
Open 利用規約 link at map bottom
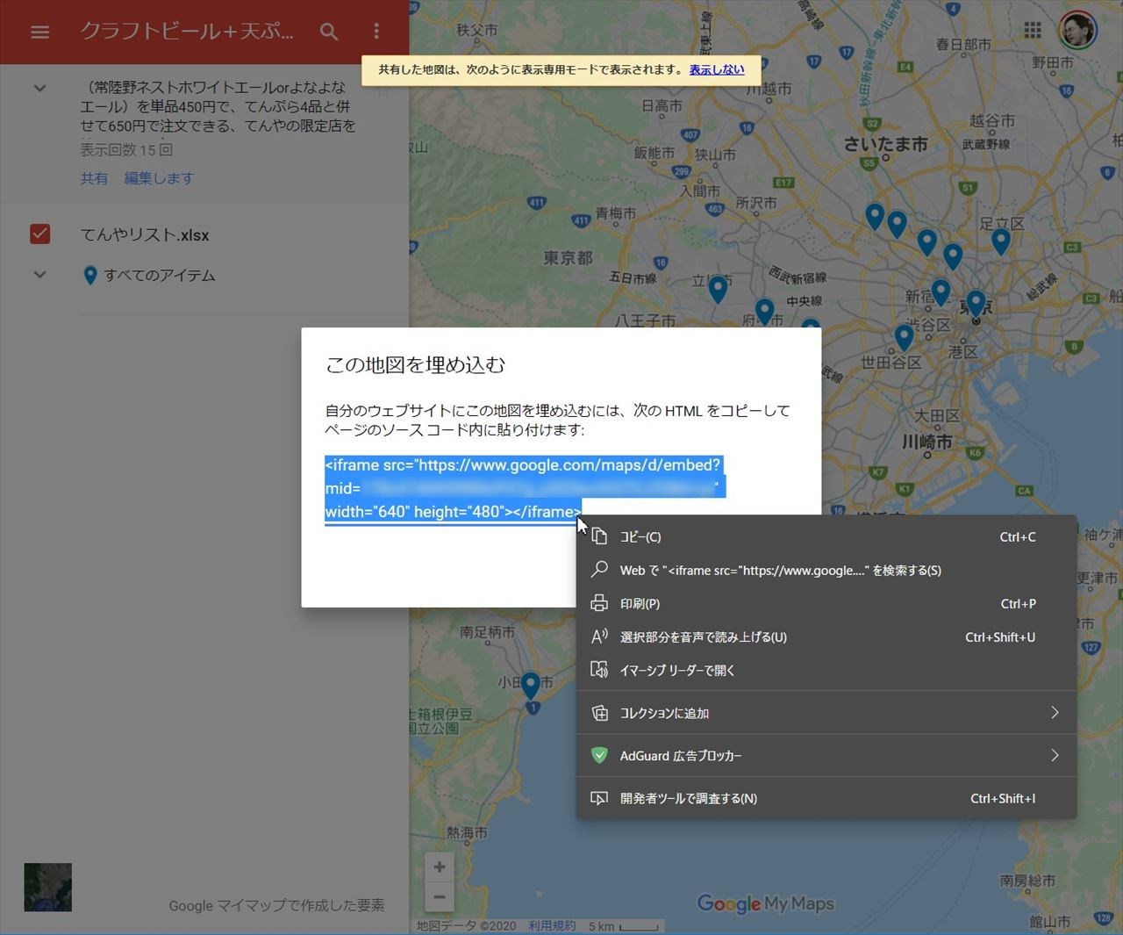tap(552, 926)
